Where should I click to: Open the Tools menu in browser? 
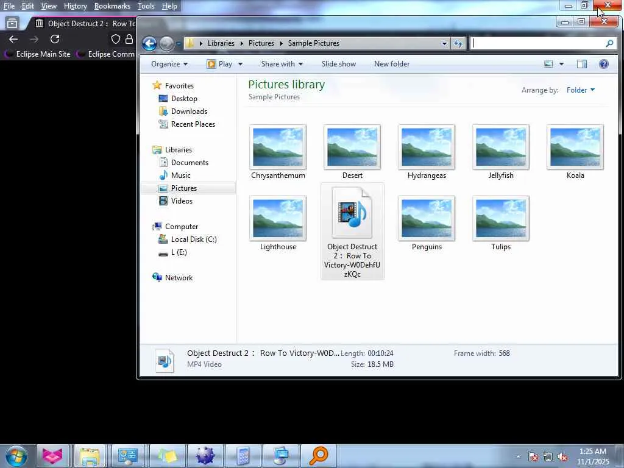(x=146, y=6)
